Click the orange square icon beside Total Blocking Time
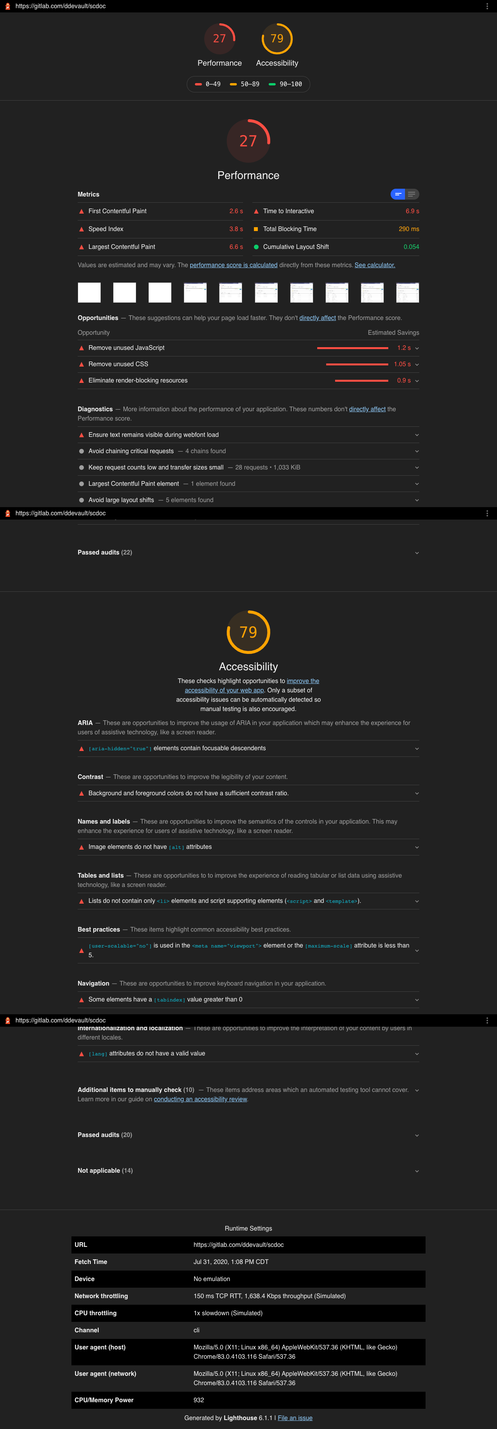The height and width of the screenshot is (1429, 497). [256, 229]
